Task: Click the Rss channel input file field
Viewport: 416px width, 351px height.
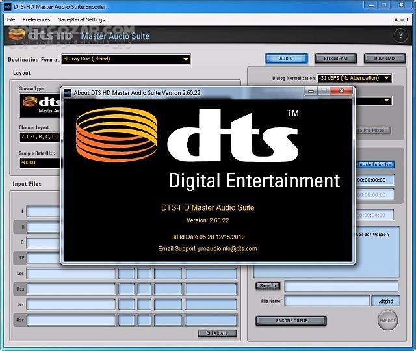Action: [71, 289]
